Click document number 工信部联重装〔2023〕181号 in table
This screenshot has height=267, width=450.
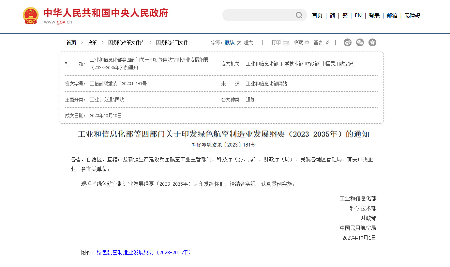pyautogui.click(x=118, y=84)
